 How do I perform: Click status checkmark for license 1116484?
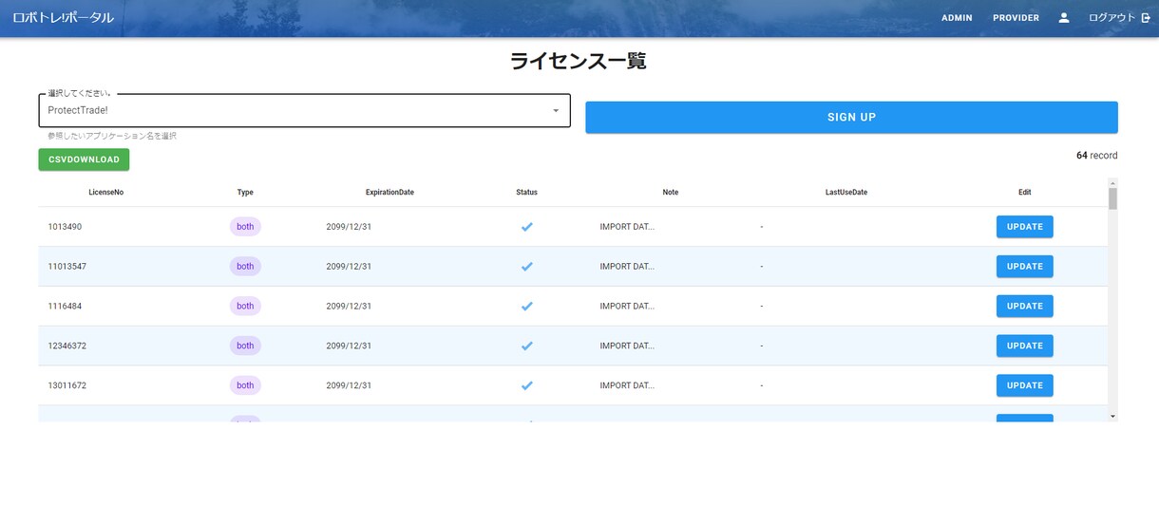[x=526, y=307]
